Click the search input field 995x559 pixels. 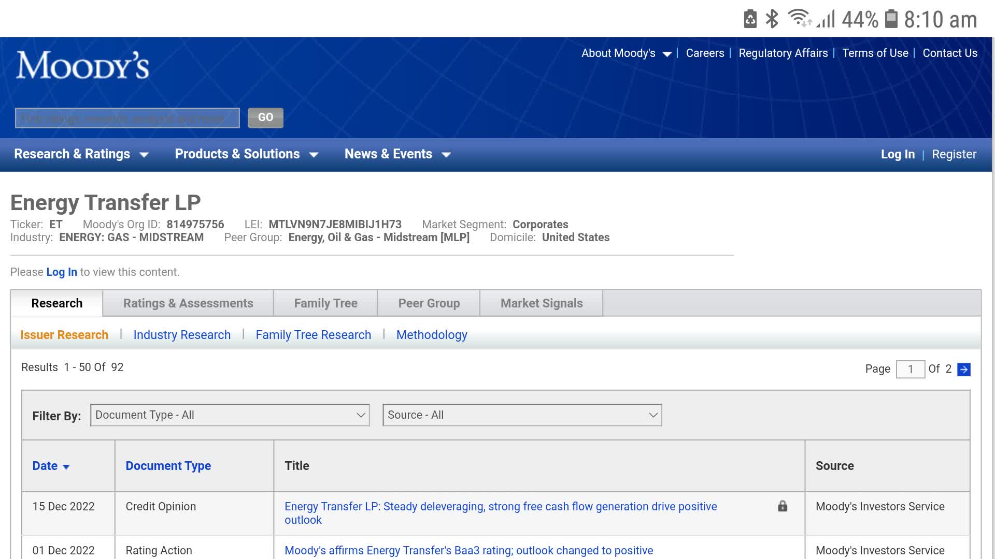pos(127,118)
